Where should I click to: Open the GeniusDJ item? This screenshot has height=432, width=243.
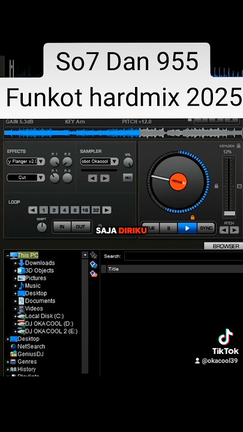click(x=31, y=354)
